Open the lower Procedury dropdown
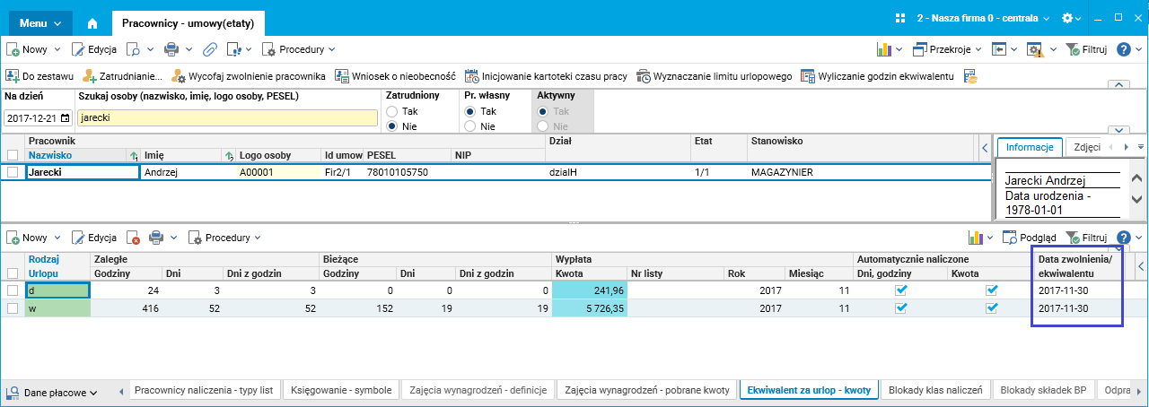 (224, 238)
